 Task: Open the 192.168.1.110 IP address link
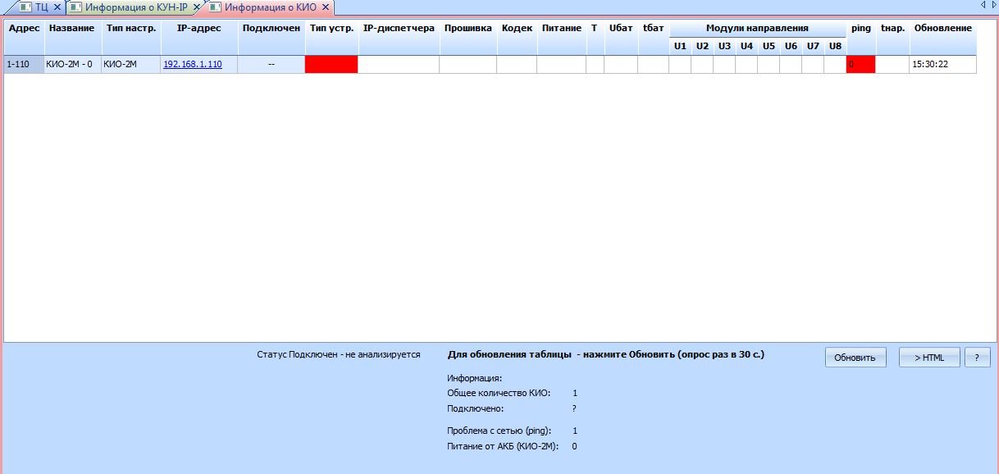click(x=193, y=64)
